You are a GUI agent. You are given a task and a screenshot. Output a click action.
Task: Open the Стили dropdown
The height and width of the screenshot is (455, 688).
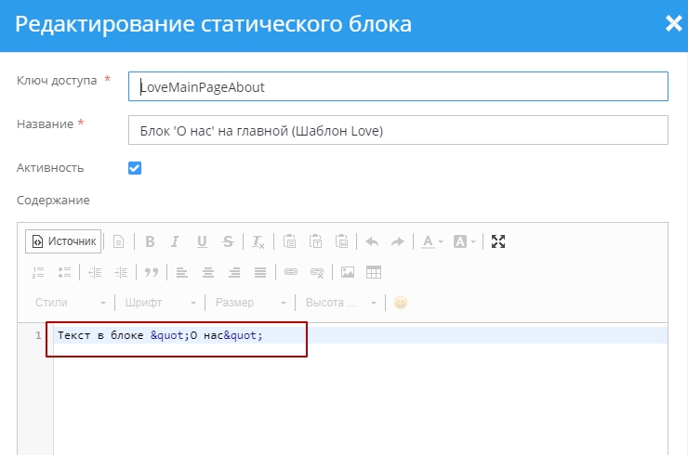coord(70,303)
